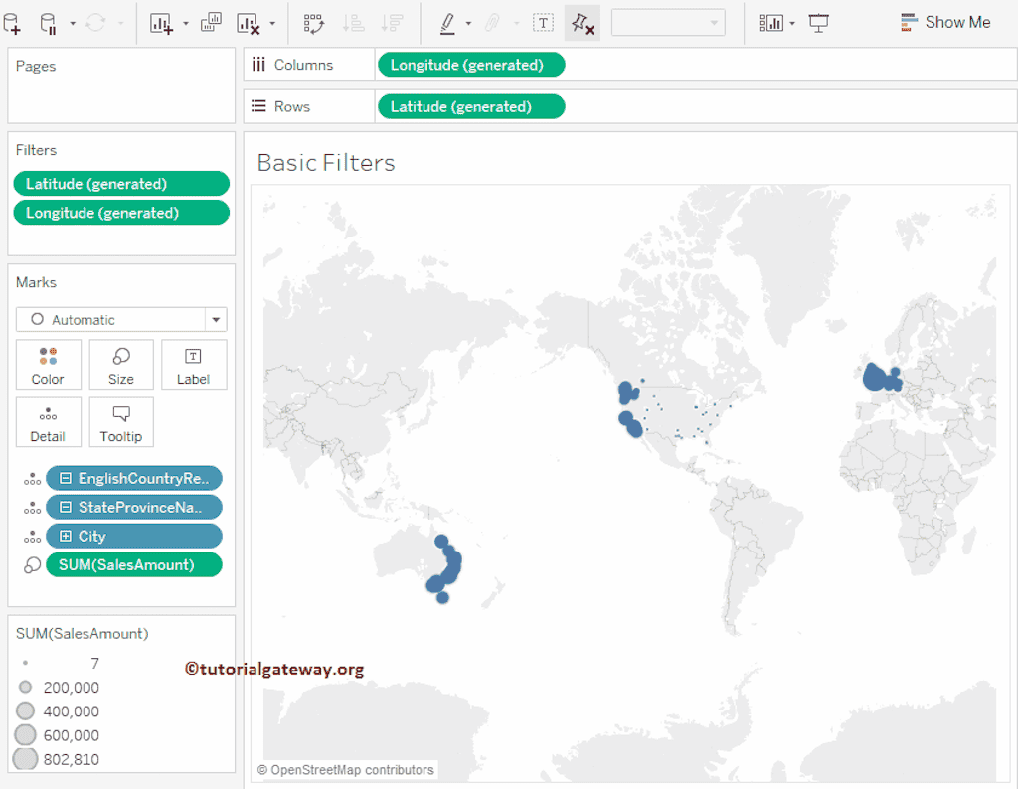Collapse the EnglishCountryRegionName hierarchy pill
1018x789 pixels.
[66, 479]
